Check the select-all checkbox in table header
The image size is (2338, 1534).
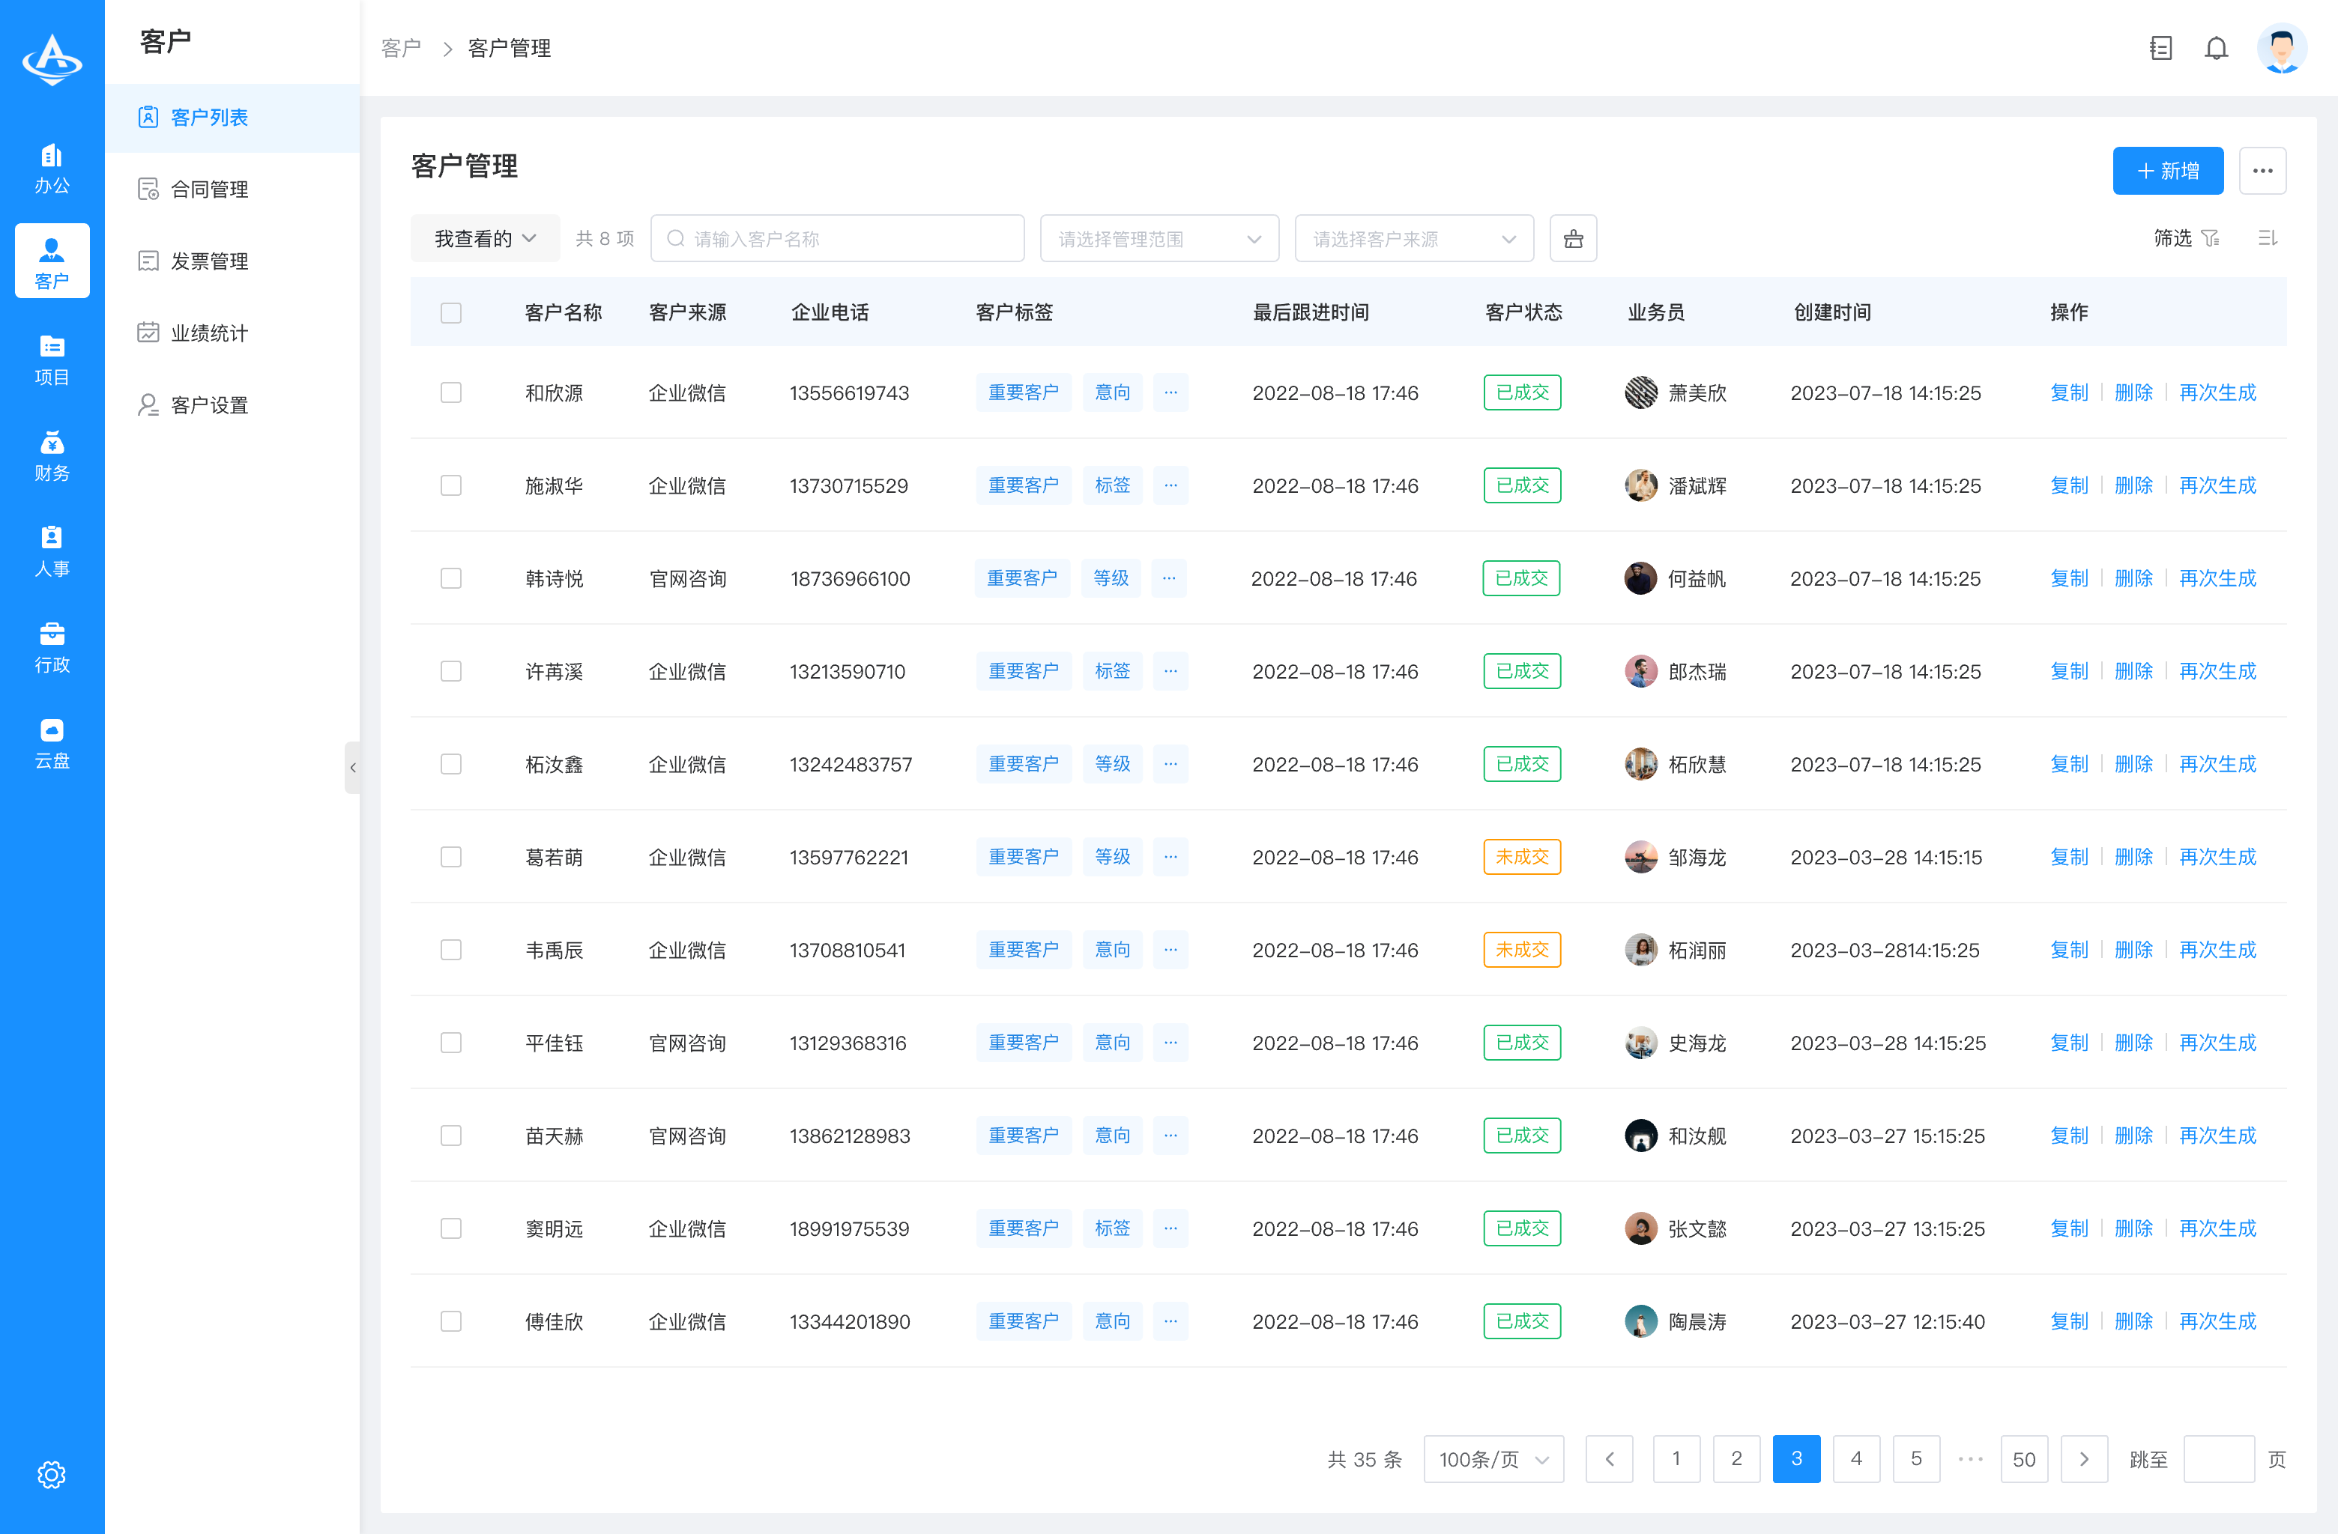(x=451, y=312)
